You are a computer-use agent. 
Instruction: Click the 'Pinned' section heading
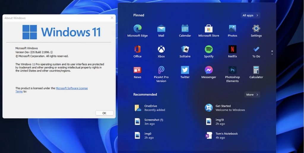coord(139,15)
